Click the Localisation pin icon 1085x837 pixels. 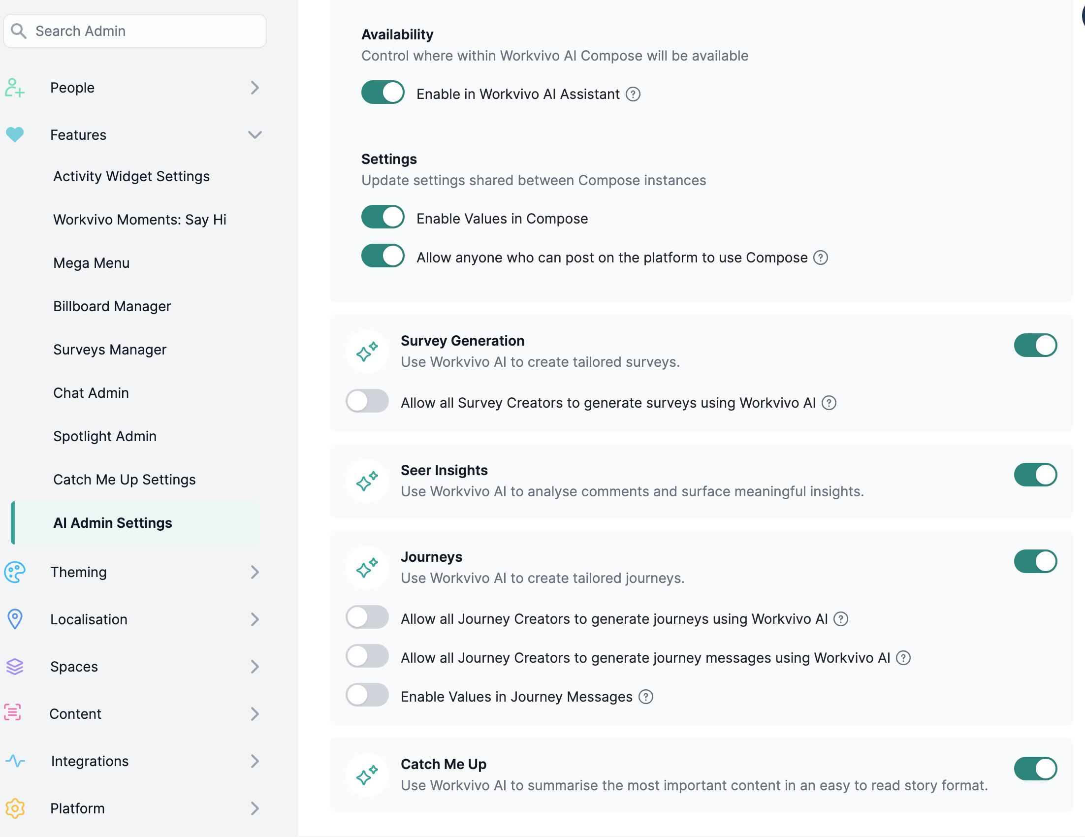[x=15, y=619]
